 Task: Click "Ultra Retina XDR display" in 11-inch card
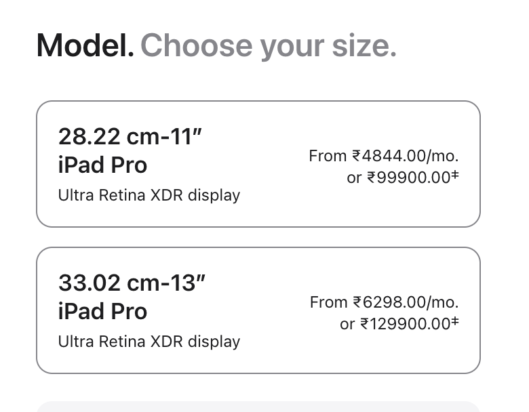coord(149,195)
